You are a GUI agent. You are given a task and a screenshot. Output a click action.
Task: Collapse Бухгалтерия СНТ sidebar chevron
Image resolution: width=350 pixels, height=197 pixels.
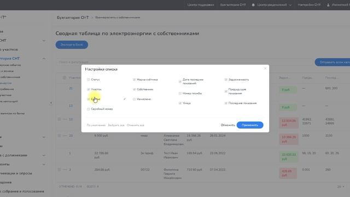click(44, 59)
